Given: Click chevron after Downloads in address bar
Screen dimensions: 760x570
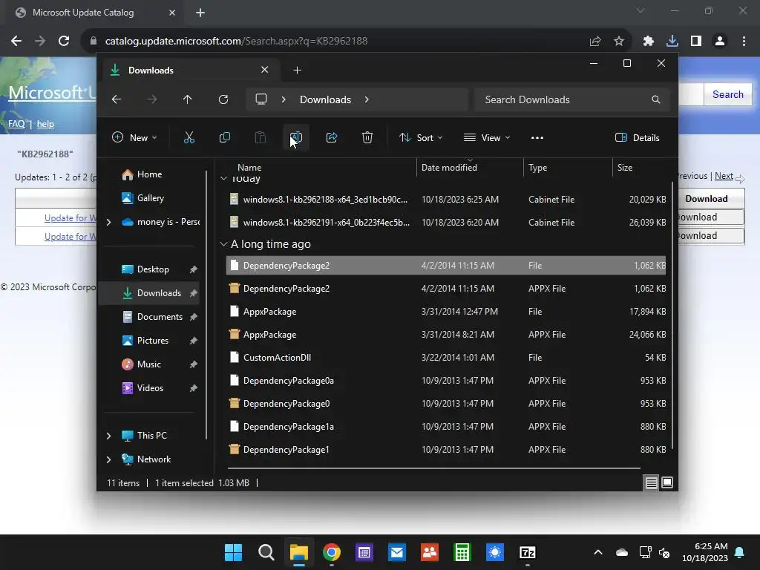Looking at the screenshot, I should pos(367,99).
